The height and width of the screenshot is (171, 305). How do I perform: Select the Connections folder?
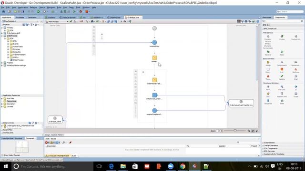click(11, 101)
